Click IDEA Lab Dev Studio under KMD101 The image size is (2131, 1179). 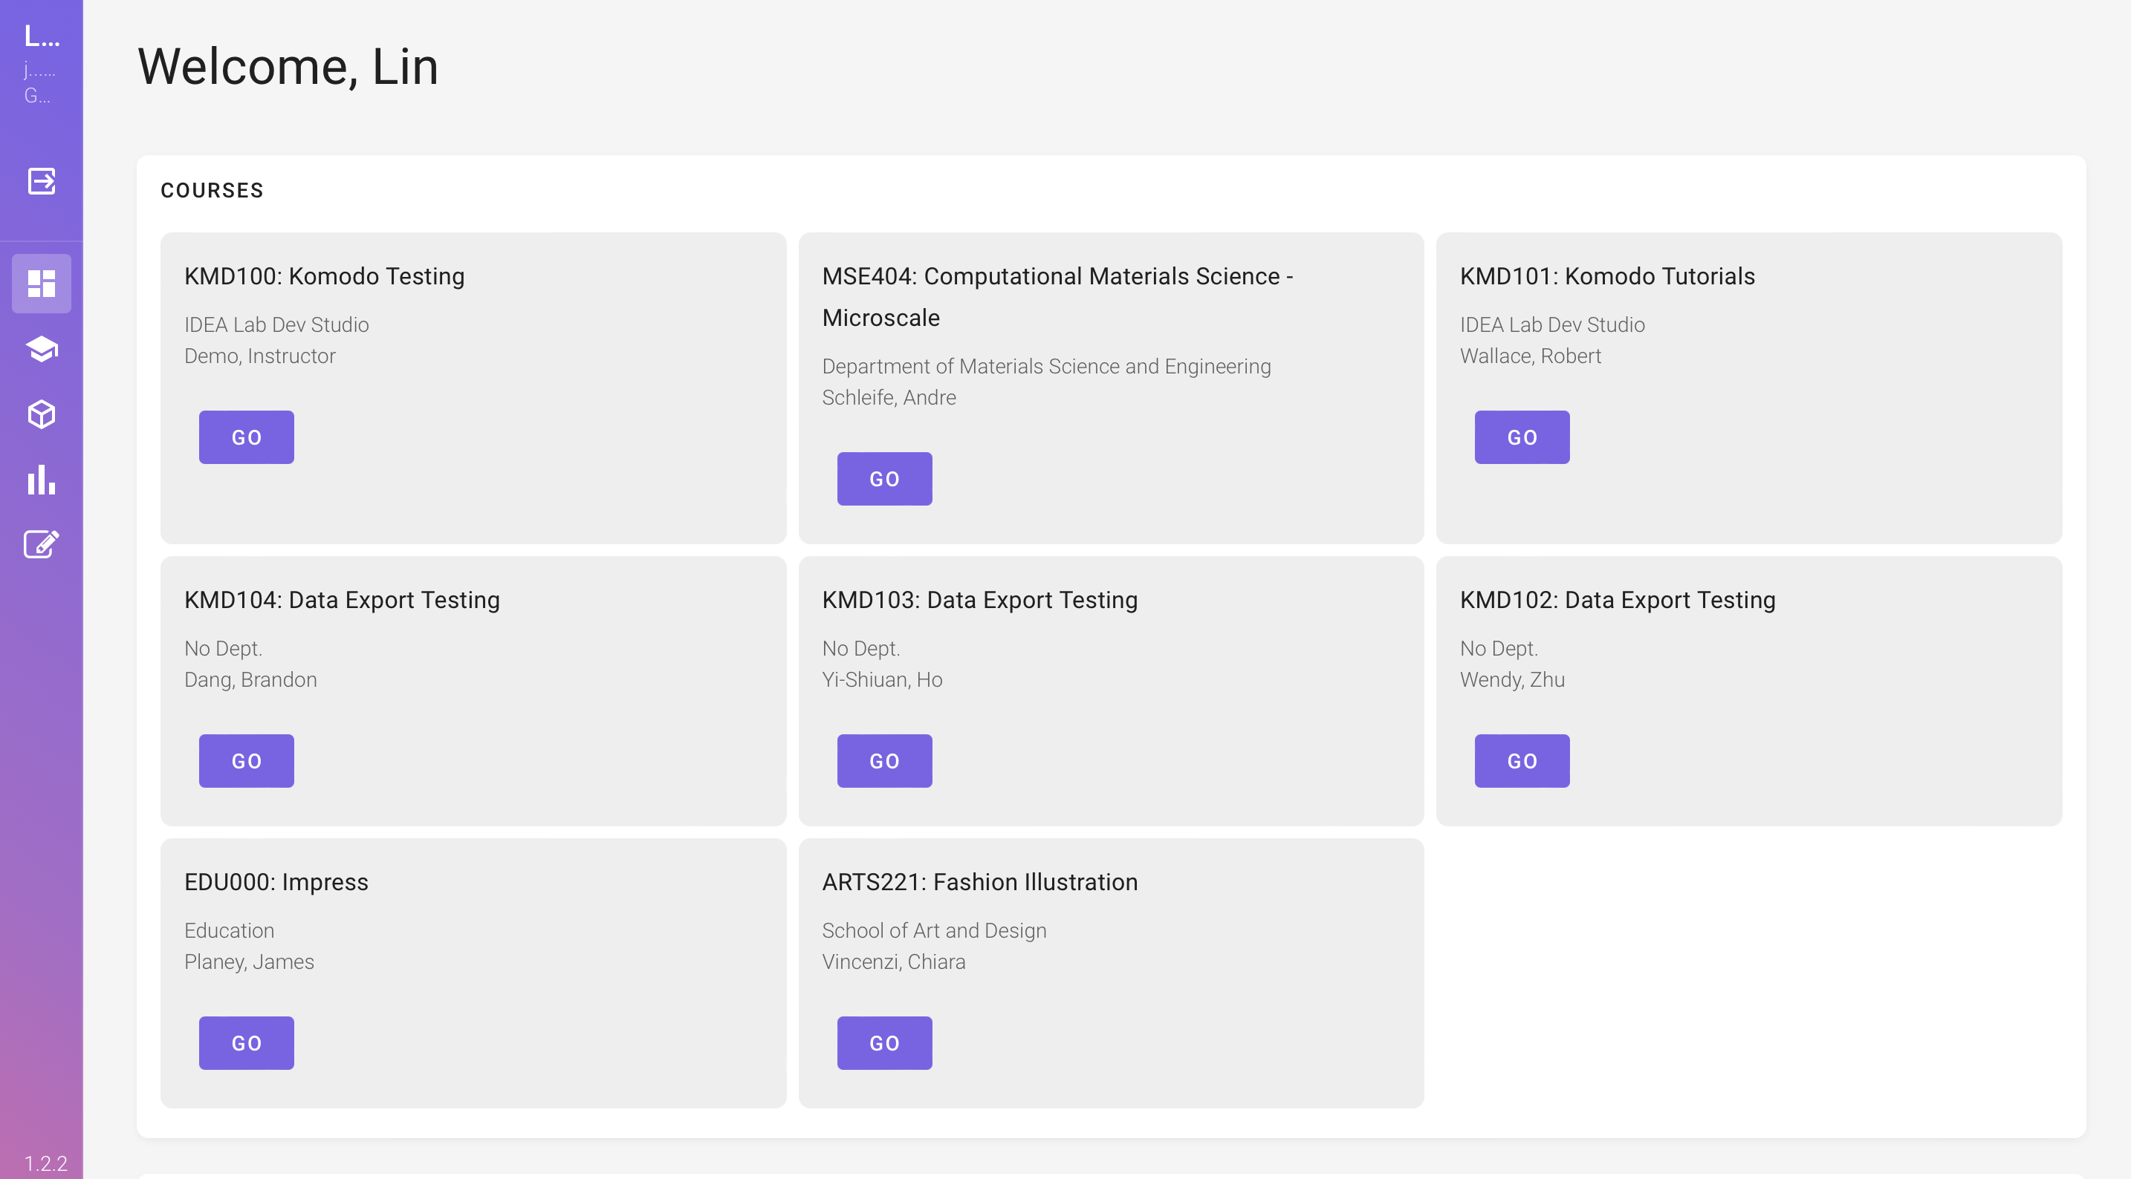click(1553, 325)
